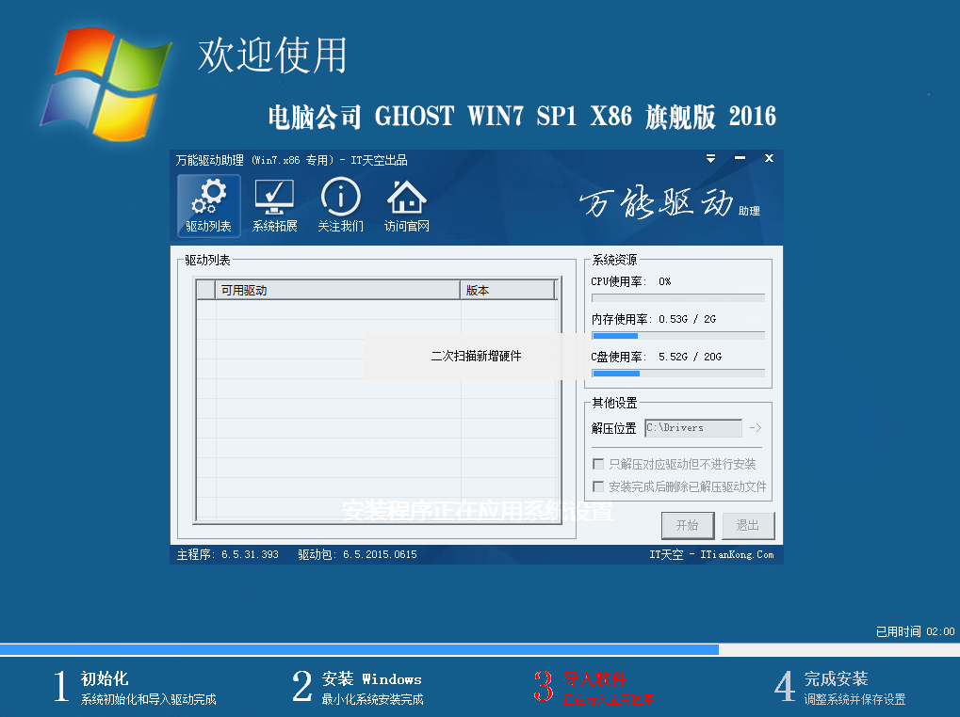Click the overall installation progress bar

click(x=480, y=650)
